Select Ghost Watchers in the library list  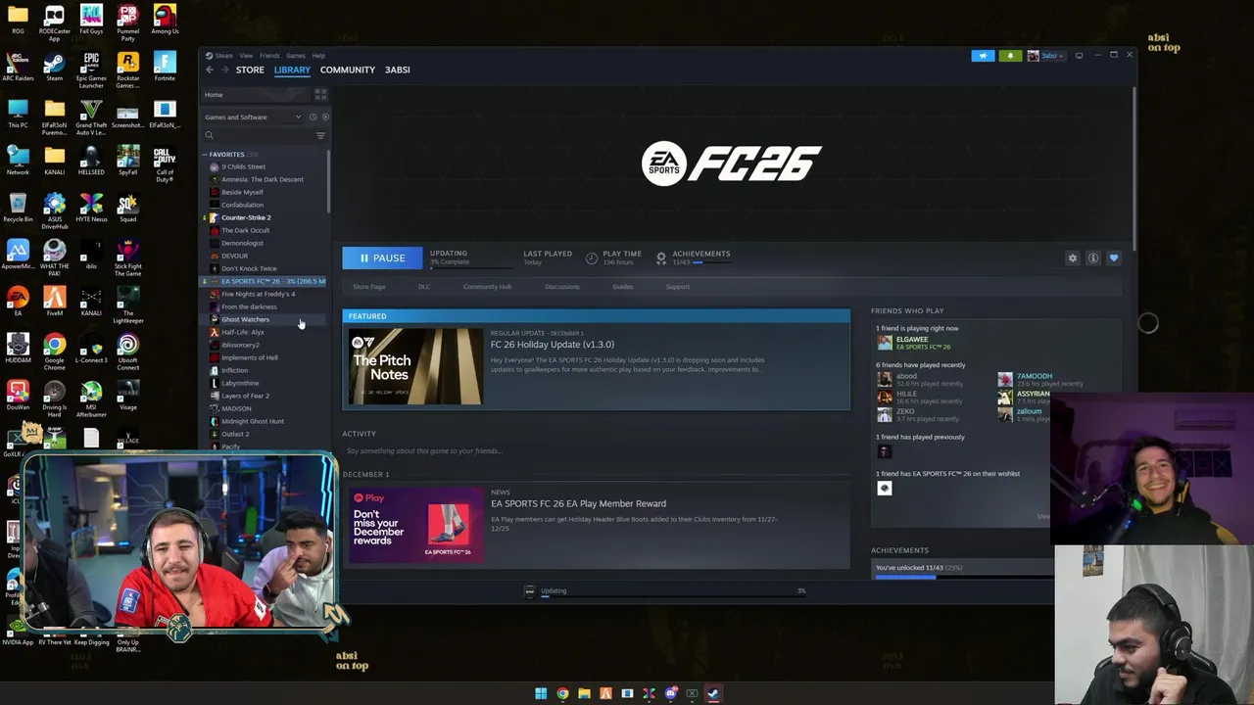[x=245, y=319]
